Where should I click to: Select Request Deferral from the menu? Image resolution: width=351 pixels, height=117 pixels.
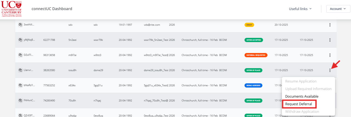[299, 104]
